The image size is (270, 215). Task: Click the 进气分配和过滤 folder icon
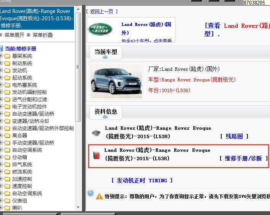(7, 99)
